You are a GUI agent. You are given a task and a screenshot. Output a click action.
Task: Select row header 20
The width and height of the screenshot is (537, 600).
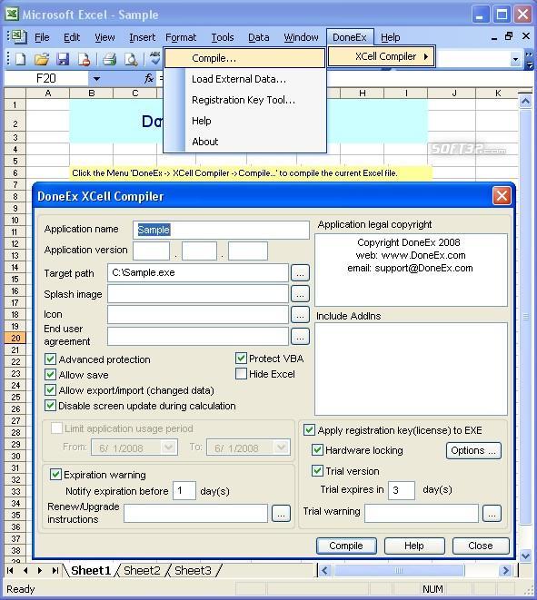[15, 339]
